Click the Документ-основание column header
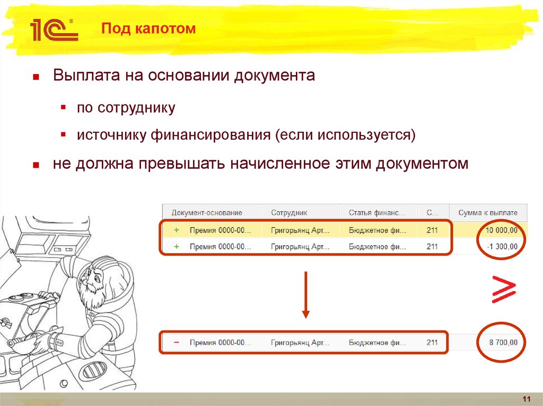 (x=208, y=212)
